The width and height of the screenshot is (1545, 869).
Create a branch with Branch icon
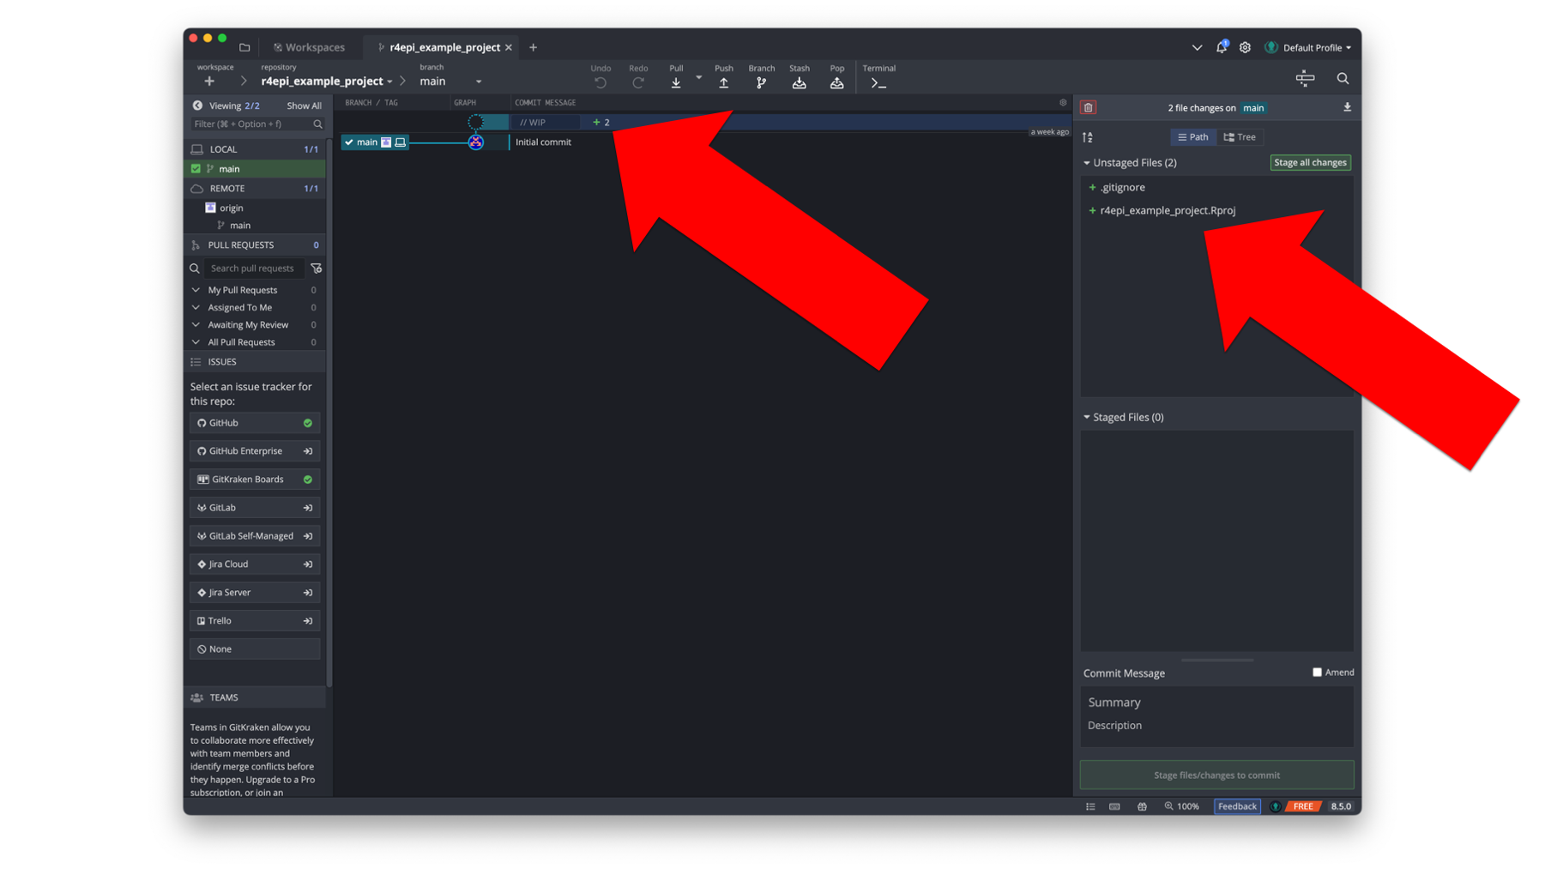click(762, 82)
